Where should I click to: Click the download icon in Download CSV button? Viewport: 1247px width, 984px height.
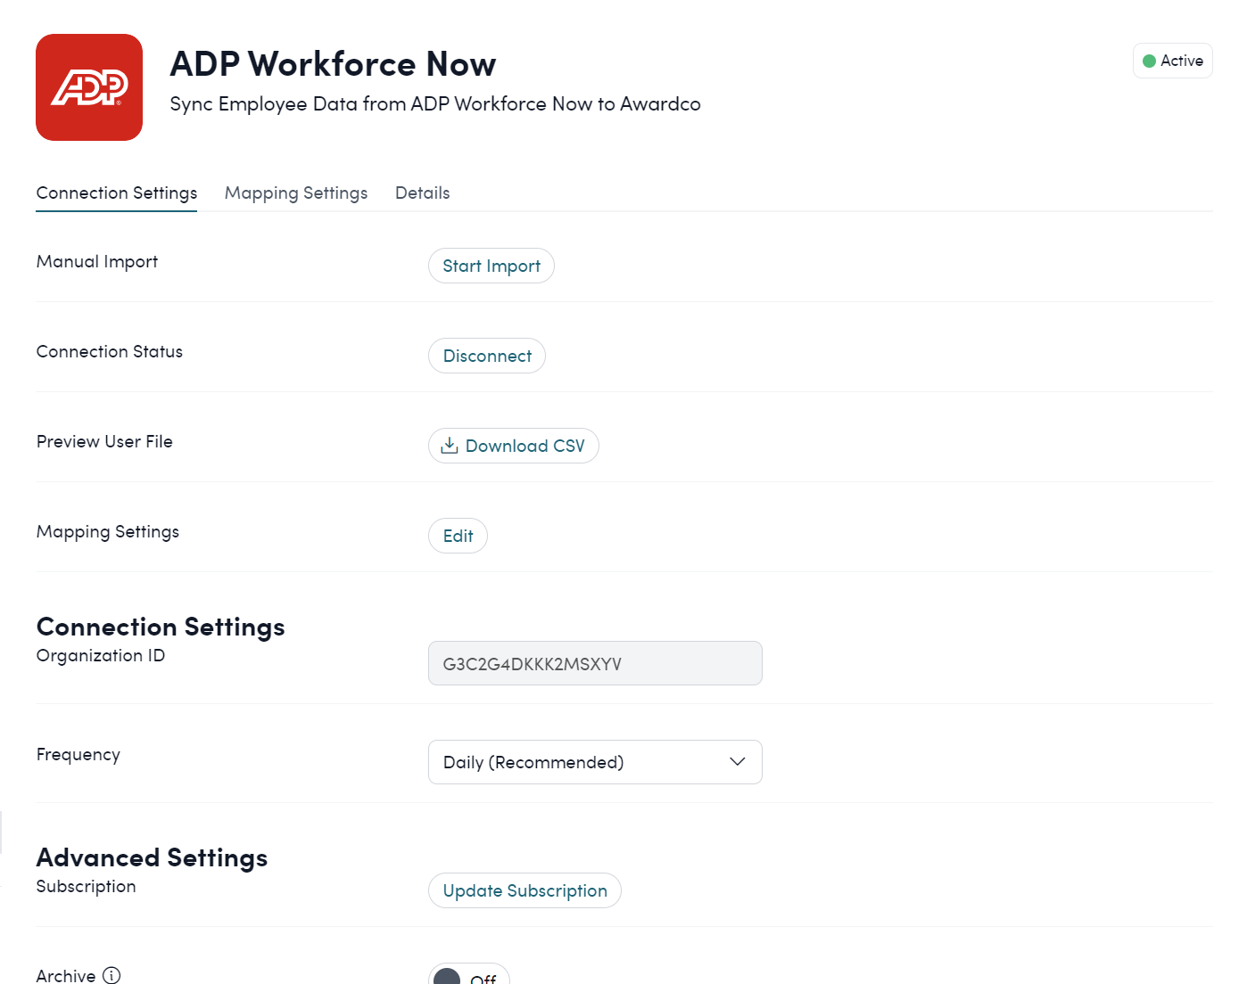(450, 445)
